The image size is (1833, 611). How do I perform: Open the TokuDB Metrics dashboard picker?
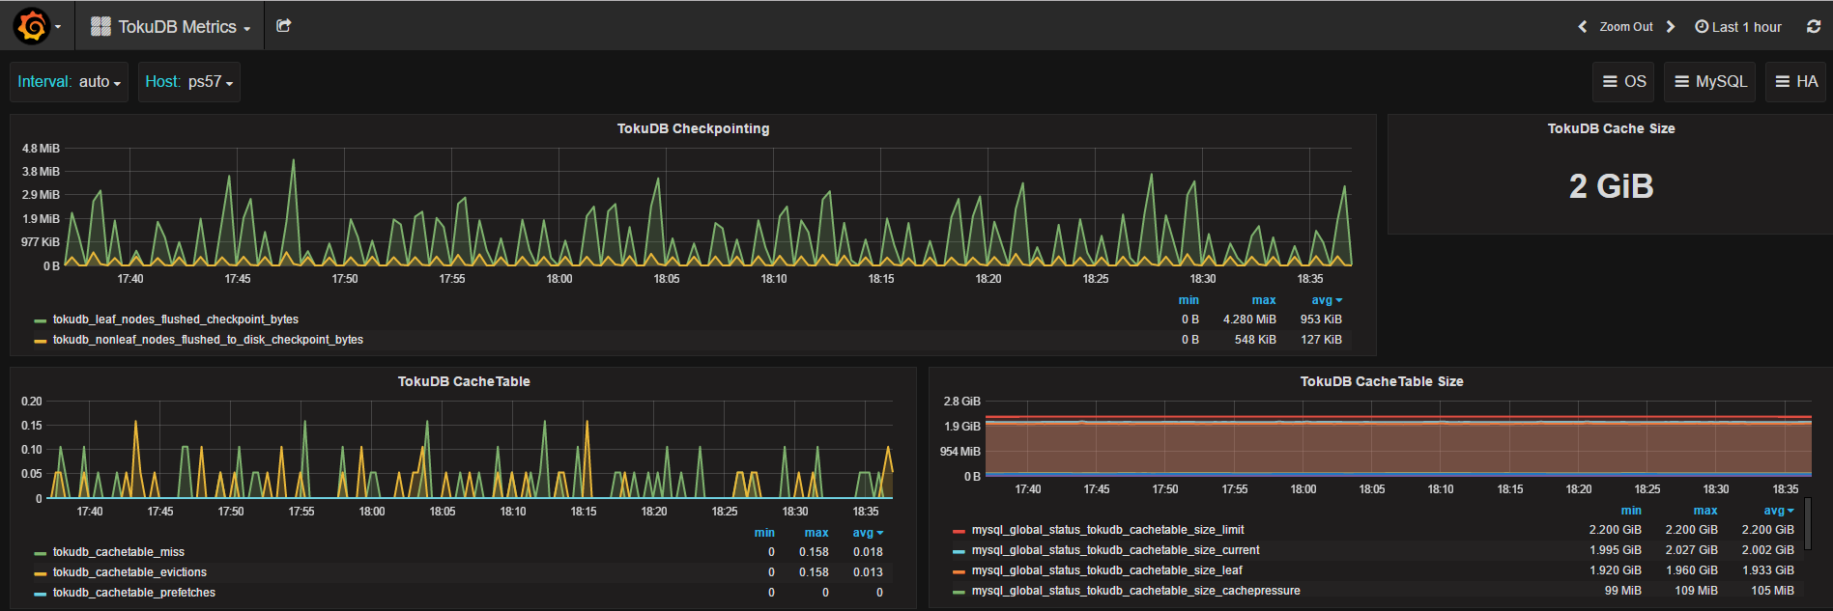click(184, 27)
